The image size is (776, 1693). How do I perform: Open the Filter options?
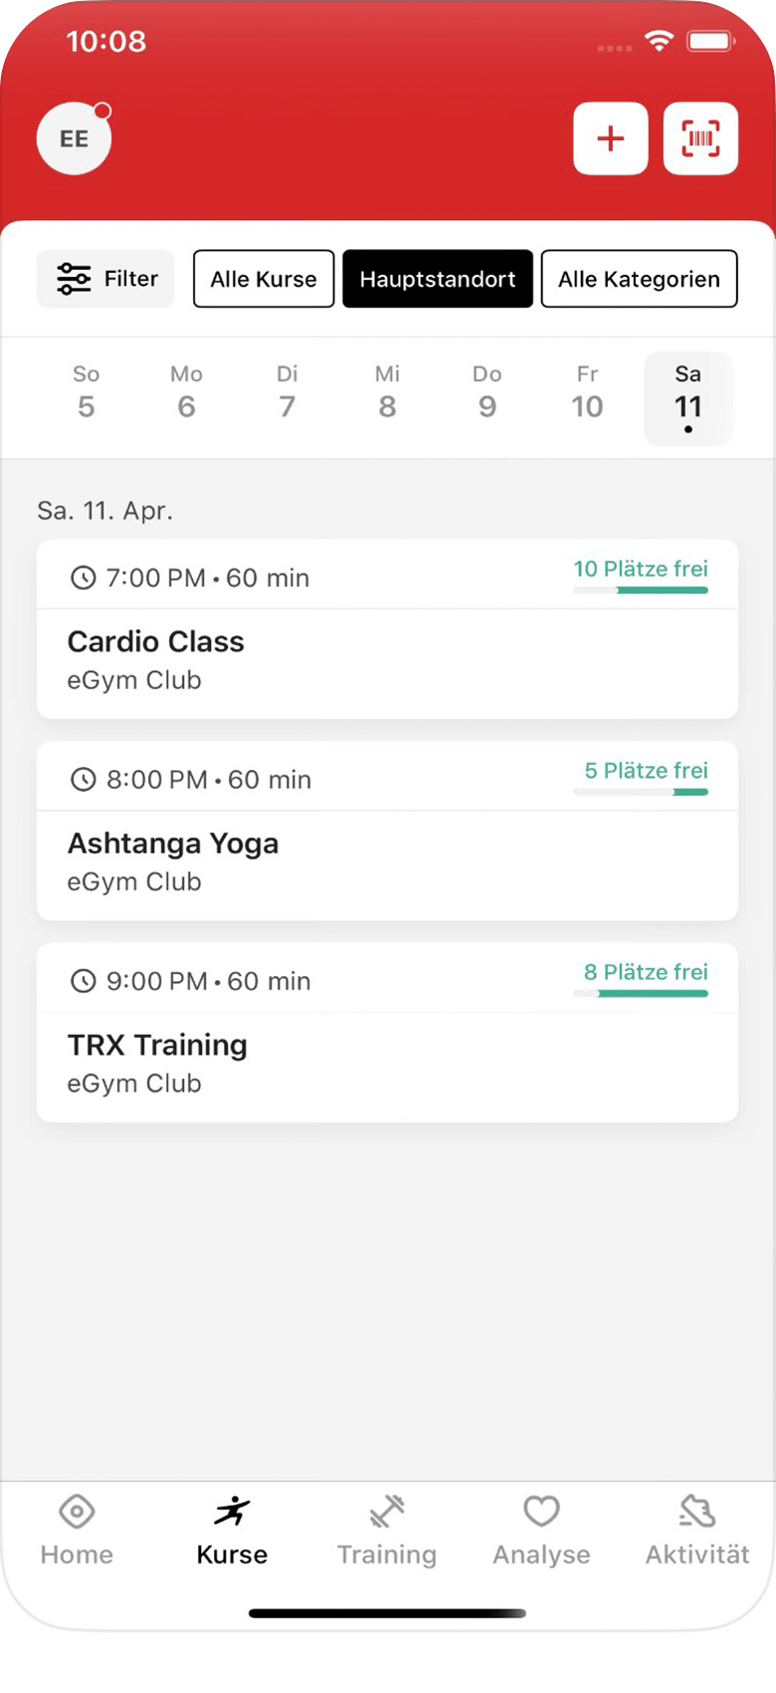tap(105, 279)
